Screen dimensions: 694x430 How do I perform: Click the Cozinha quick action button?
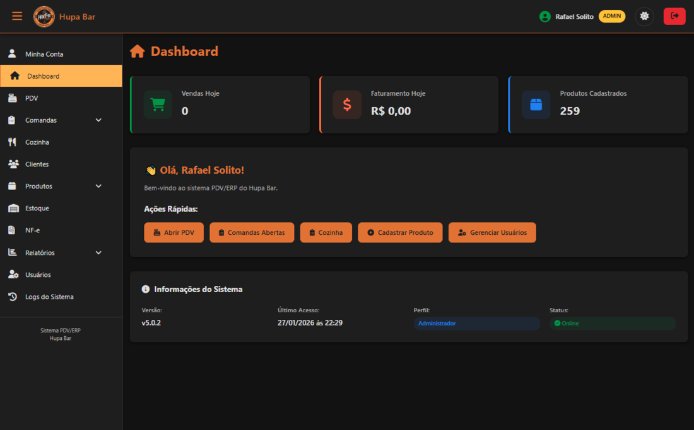(326, 233)
